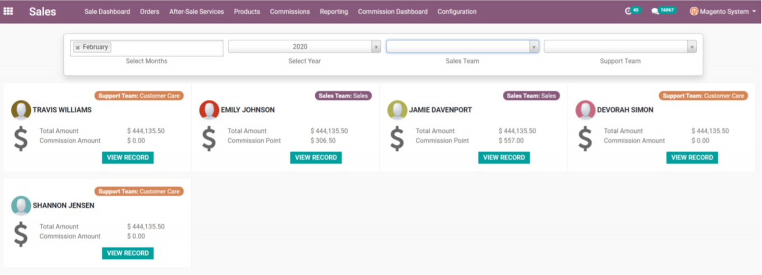
Task: Open the Products menu
Action: coord(247,11)
